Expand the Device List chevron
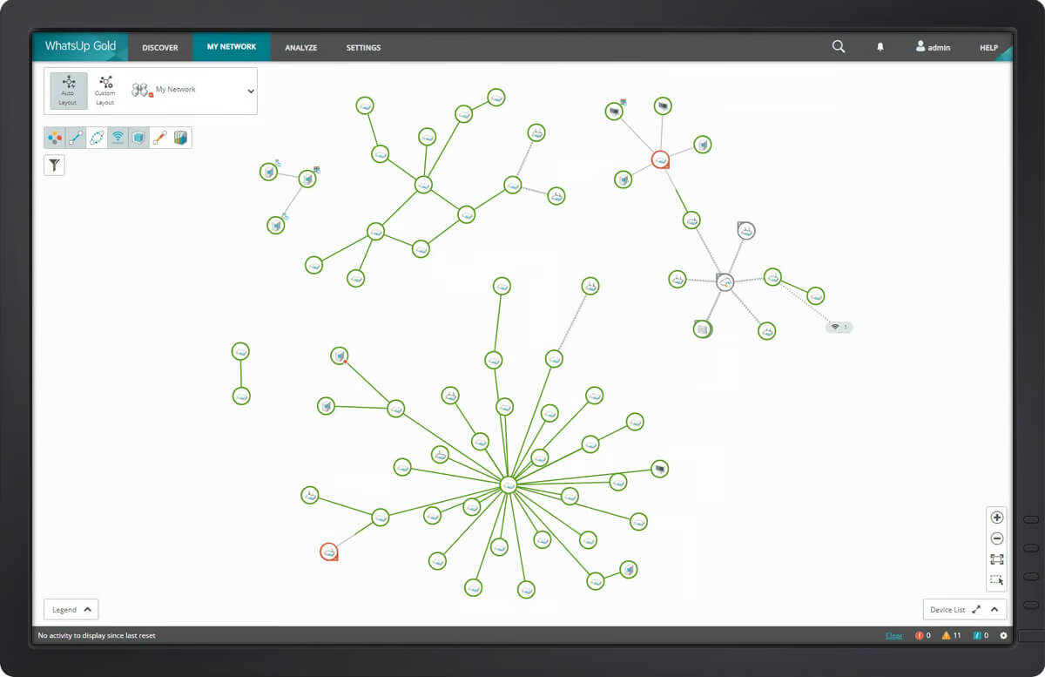The width and height of the screenshot is (1045, 677). 994,610
